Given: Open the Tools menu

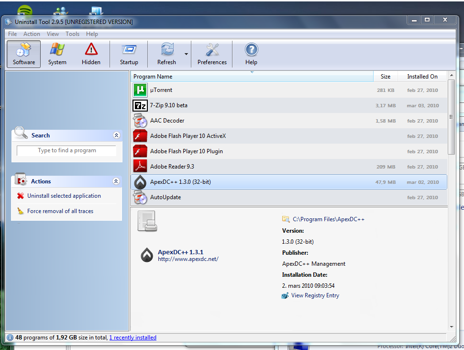Looking at the screenshot, I should coord(73,34).
